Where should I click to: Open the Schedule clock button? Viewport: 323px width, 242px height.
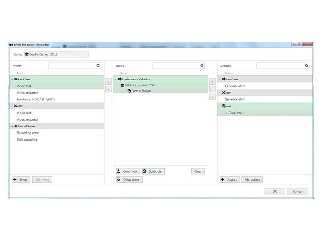click(x=153, y=171)
